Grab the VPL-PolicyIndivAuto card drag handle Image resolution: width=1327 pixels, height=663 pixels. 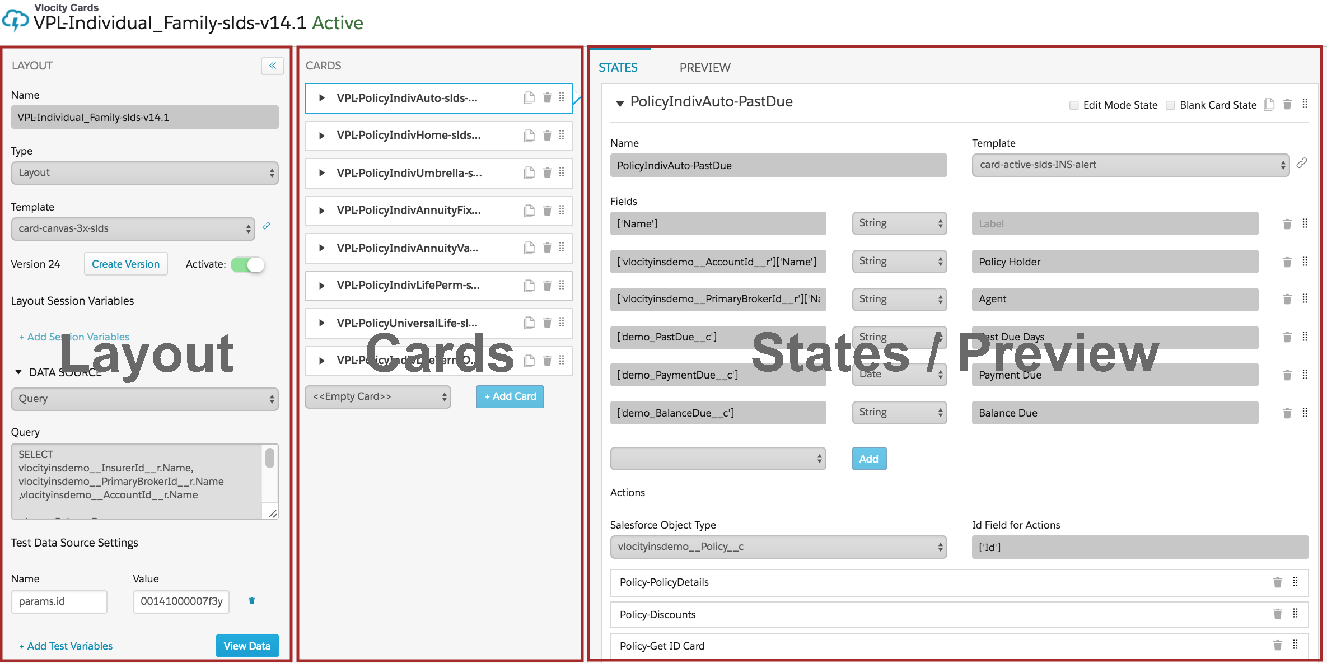562,97
